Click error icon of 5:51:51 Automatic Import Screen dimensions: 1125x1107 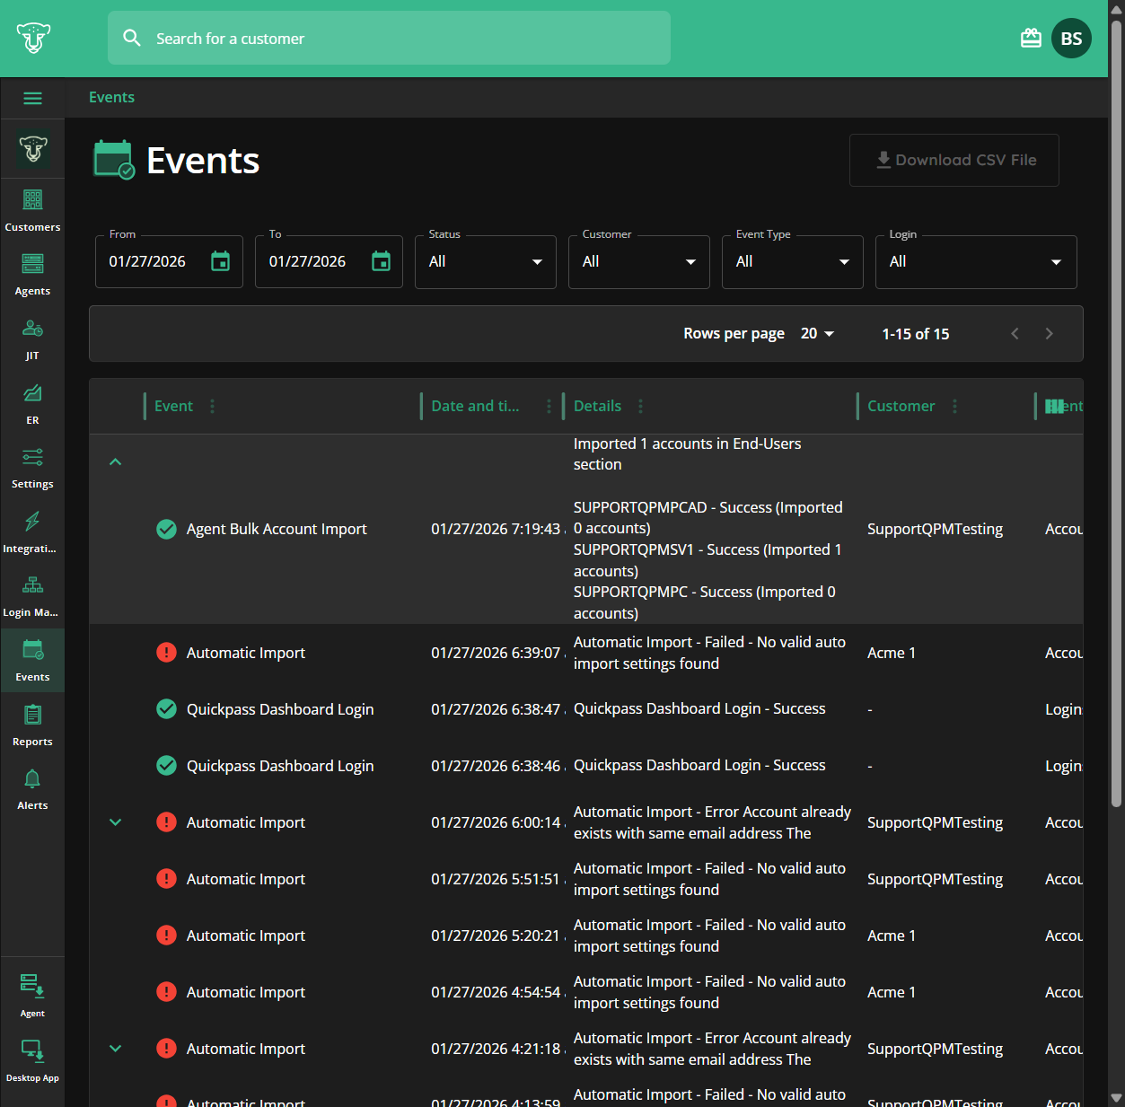[x=166, y=879]
